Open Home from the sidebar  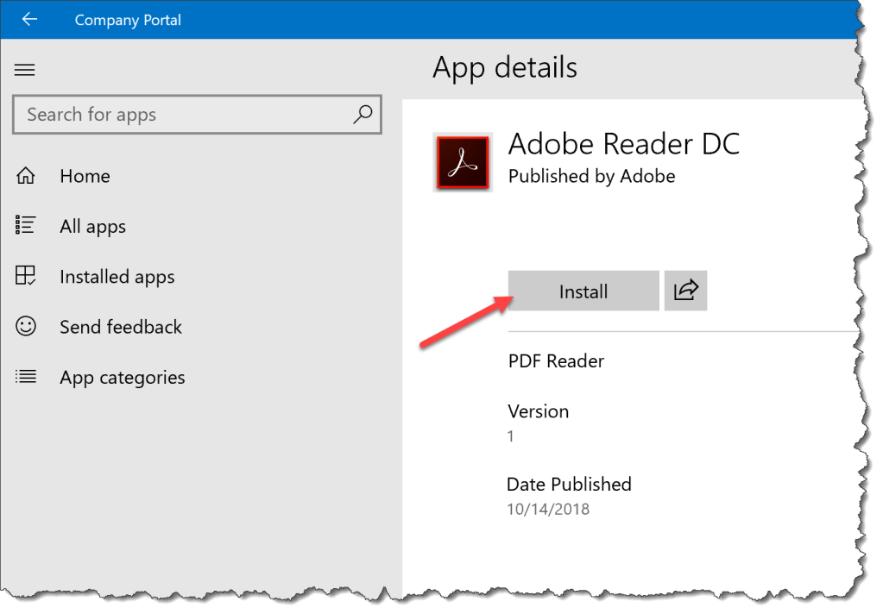[x=85, y=176]
